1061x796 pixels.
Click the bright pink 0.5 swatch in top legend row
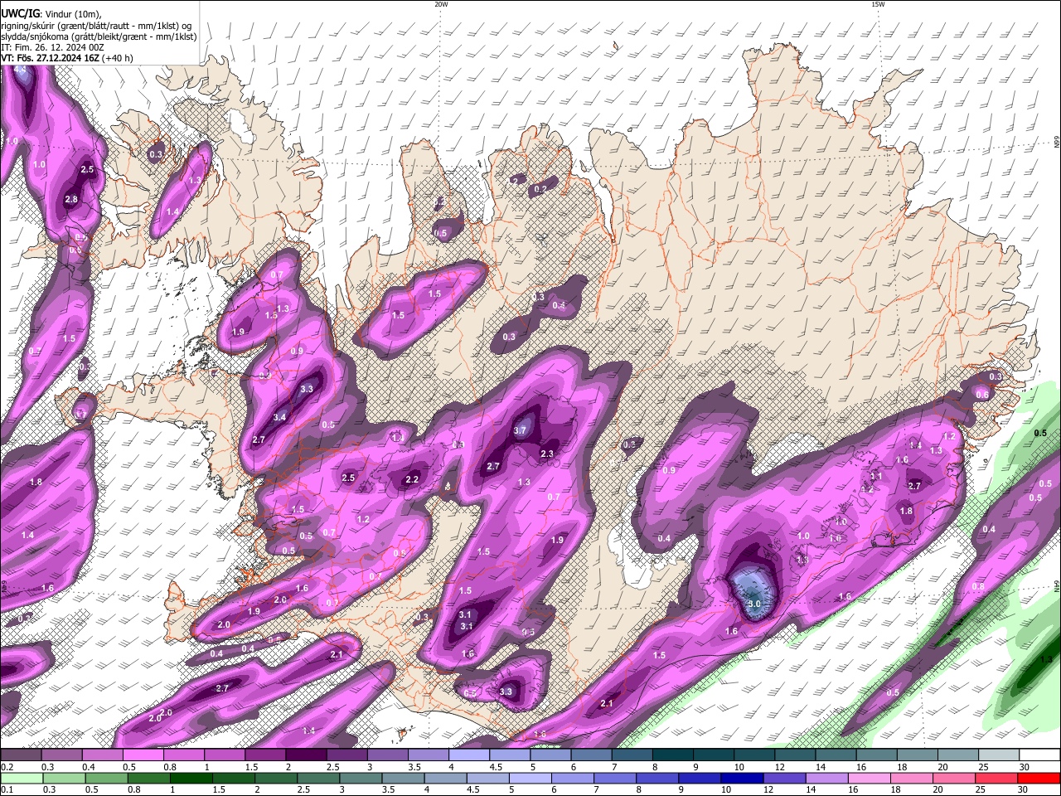click(143, 755)
